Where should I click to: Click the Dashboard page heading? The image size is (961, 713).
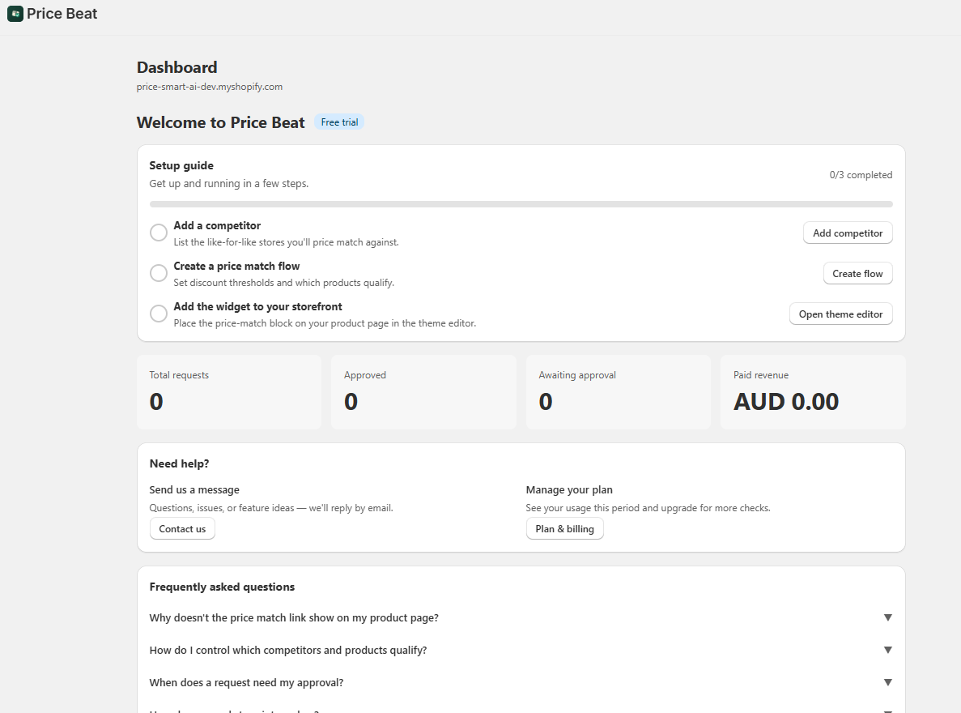[x=177, y=67]
